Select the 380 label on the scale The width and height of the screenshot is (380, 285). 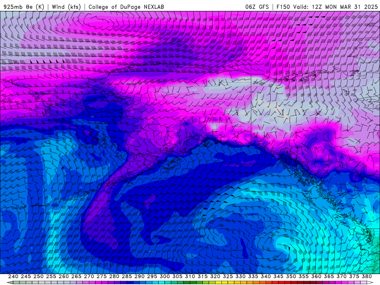tap(367, 276)
